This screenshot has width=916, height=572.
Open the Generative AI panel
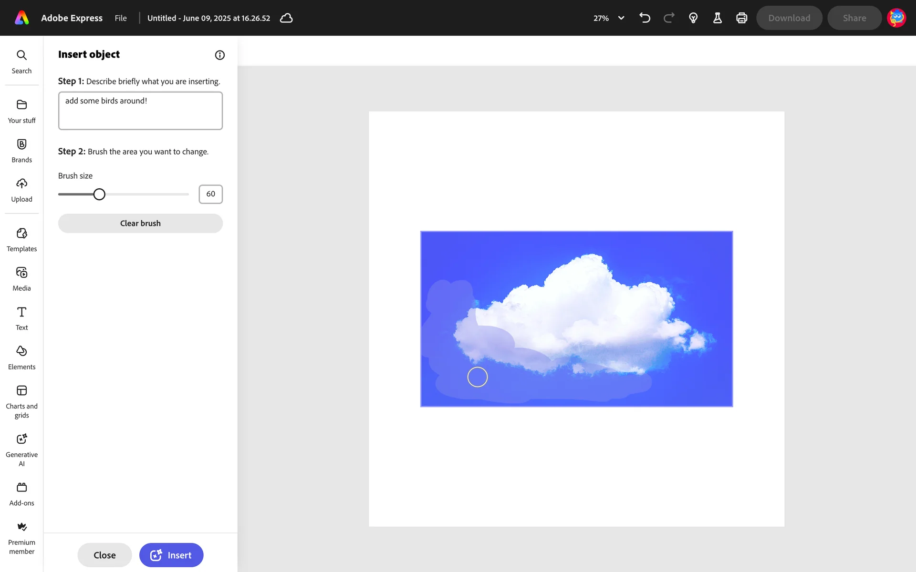click(21, 449)
